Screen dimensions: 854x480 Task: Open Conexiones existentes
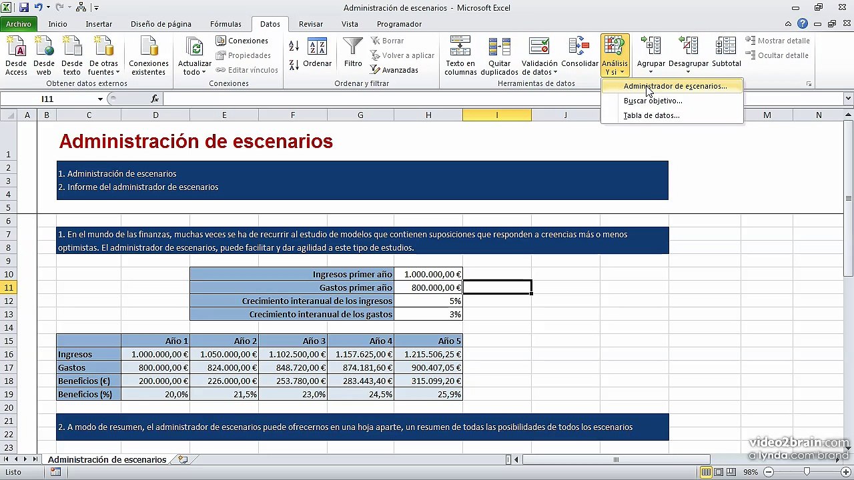(x=149, y=56)
